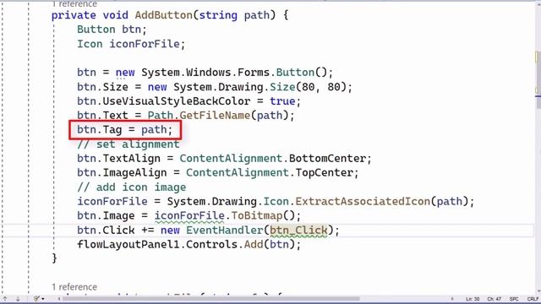The width and height of the screenshot is (541, 304).
Task: Click the SPC indentation indicator
Action: 514,299
